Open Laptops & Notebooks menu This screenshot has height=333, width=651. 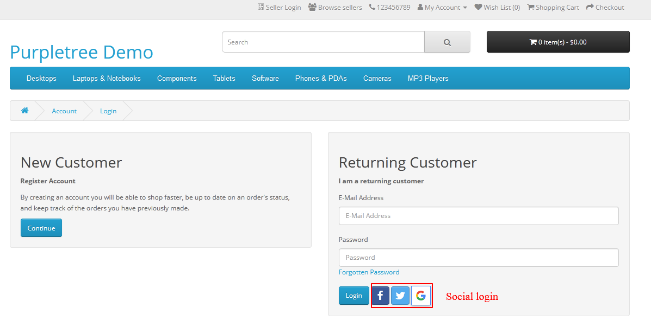pyautogui.click(x=107, y=78)
